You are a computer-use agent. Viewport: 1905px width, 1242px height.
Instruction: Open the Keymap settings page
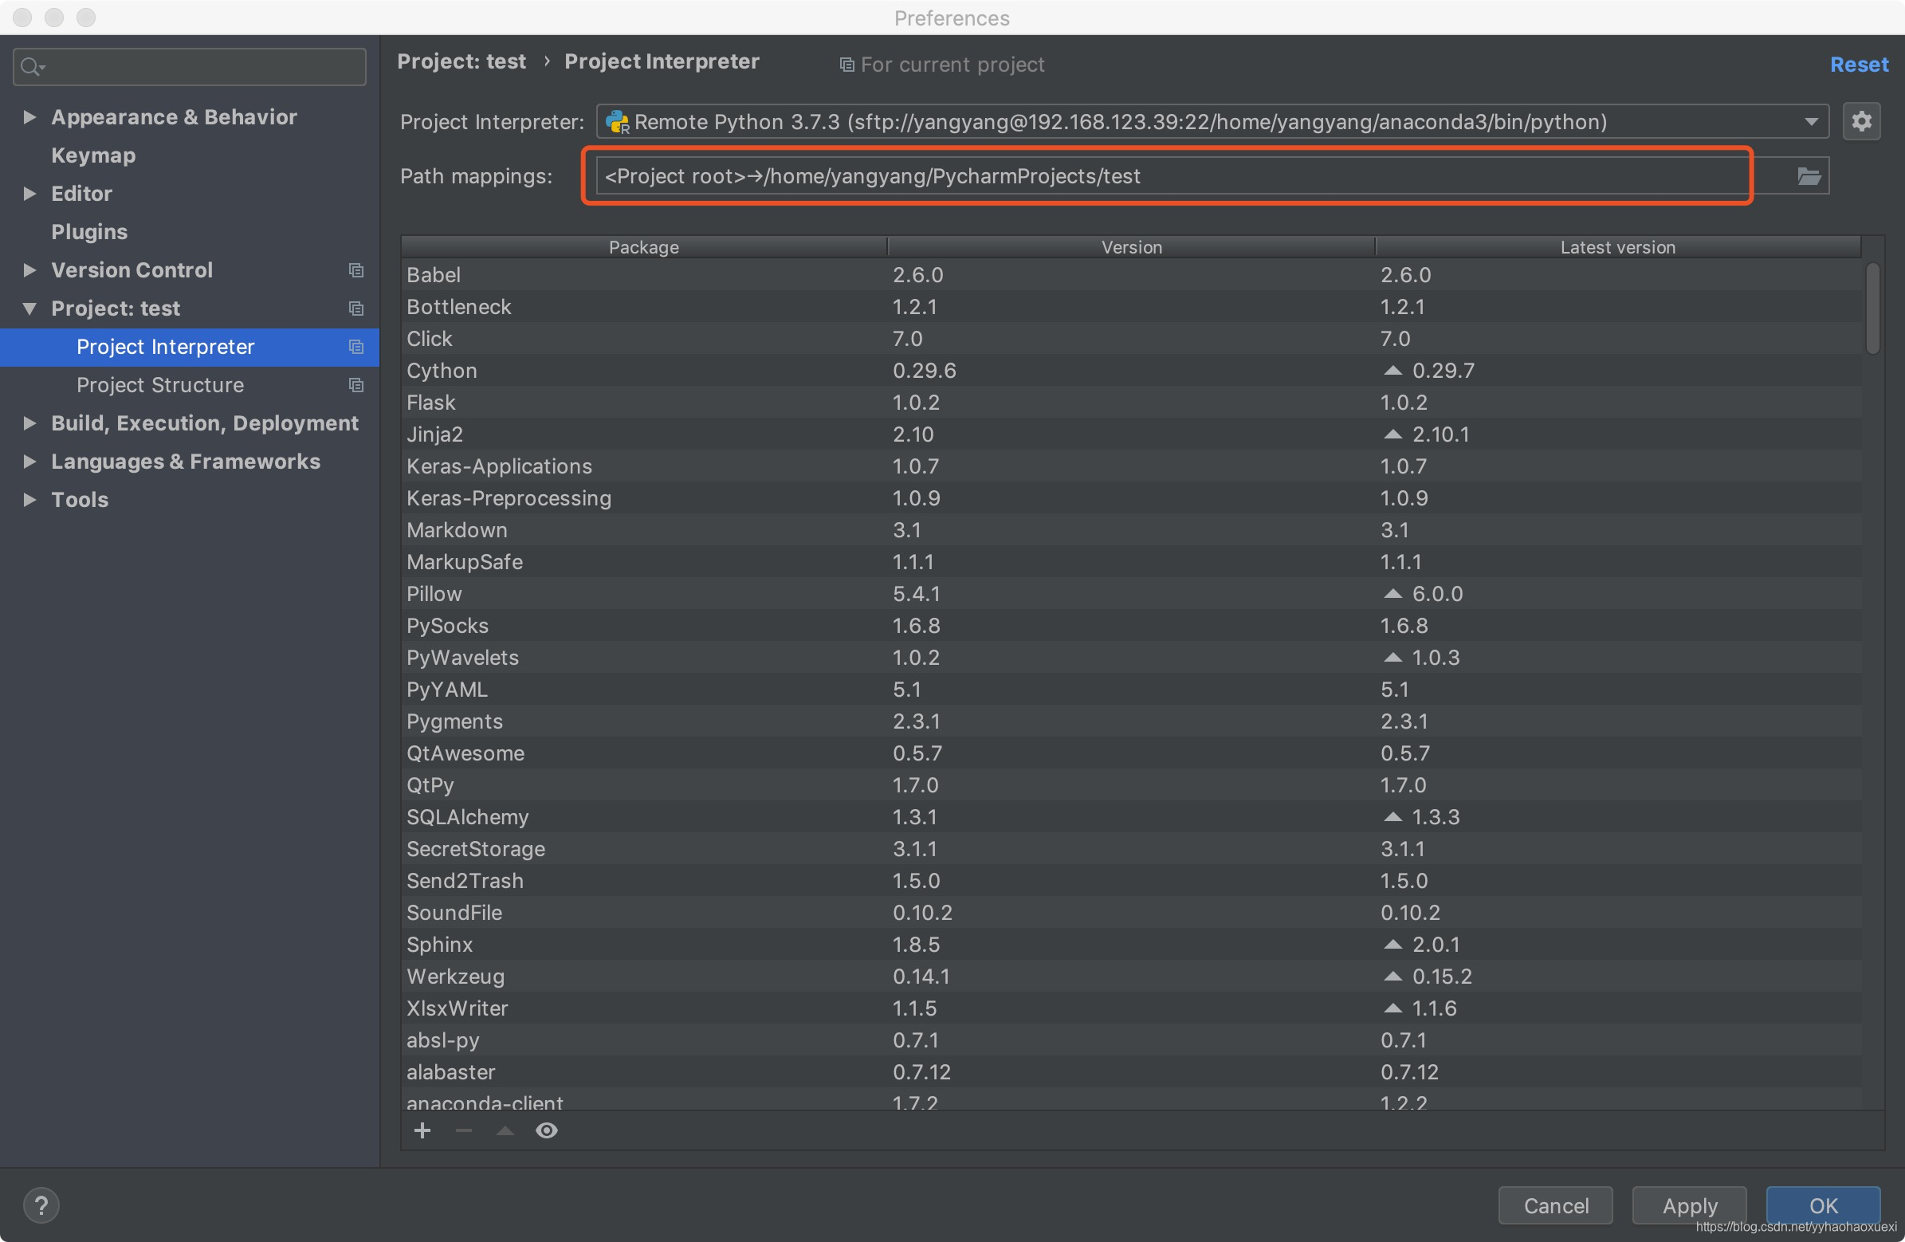point(92,155)
